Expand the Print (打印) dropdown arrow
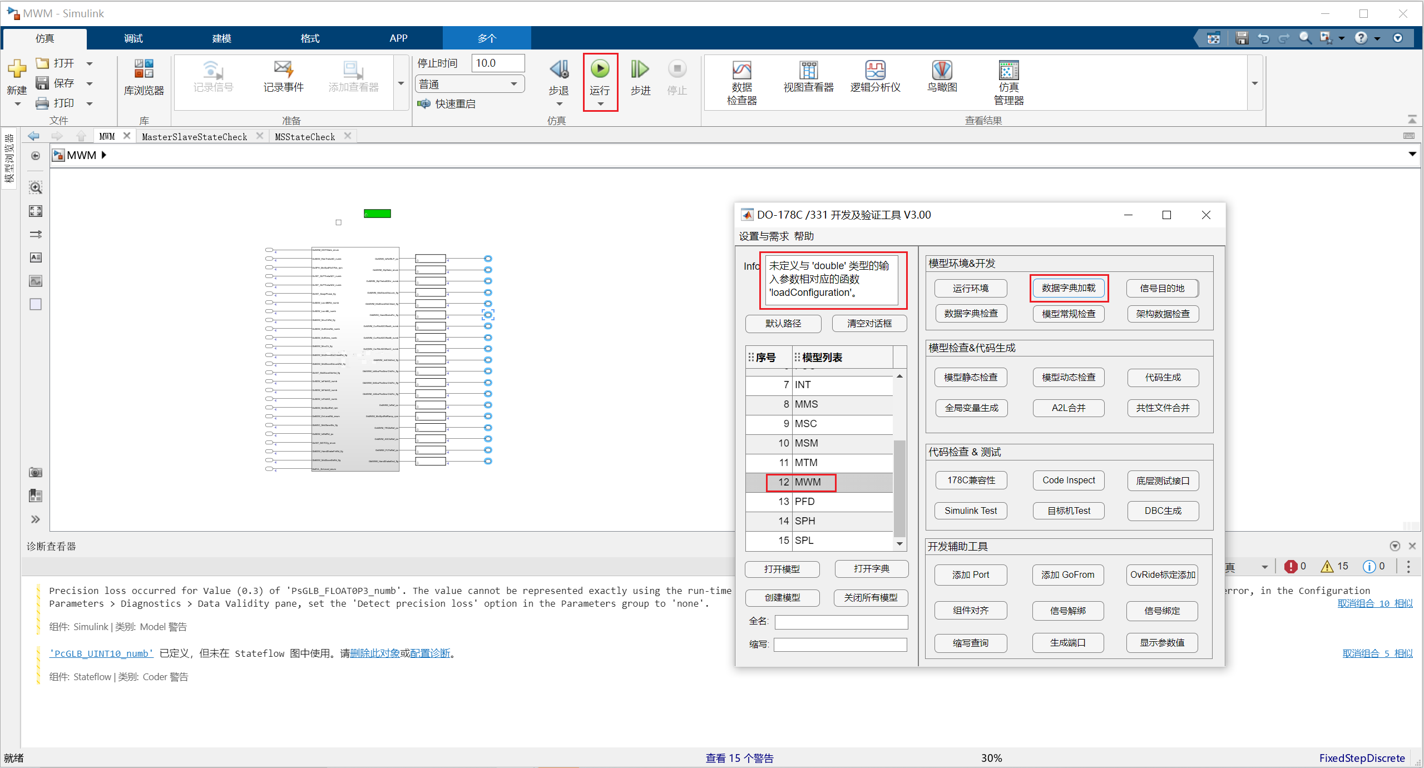This screenshot has width=1424, height=768. pos(90,103)
